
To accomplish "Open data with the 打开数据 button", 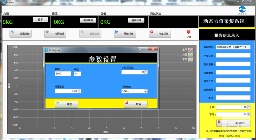I will coord(55,33).
